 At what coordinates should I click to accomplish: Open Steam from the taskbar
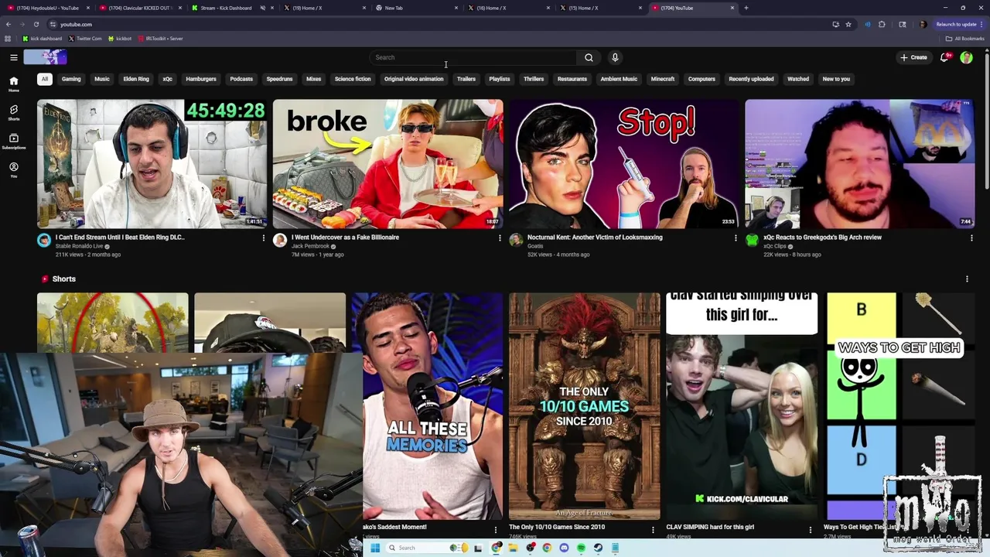598,548
